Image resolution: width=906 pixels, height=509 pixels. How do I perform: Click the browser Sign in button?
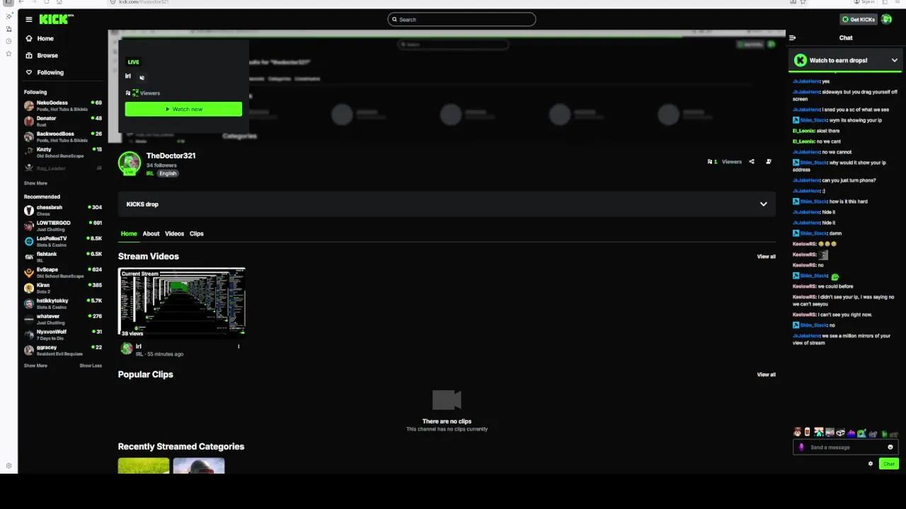(865, 2)
